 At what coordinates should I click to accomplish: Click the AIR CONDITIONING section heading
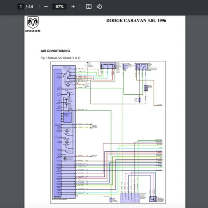[x=55, y=51]
